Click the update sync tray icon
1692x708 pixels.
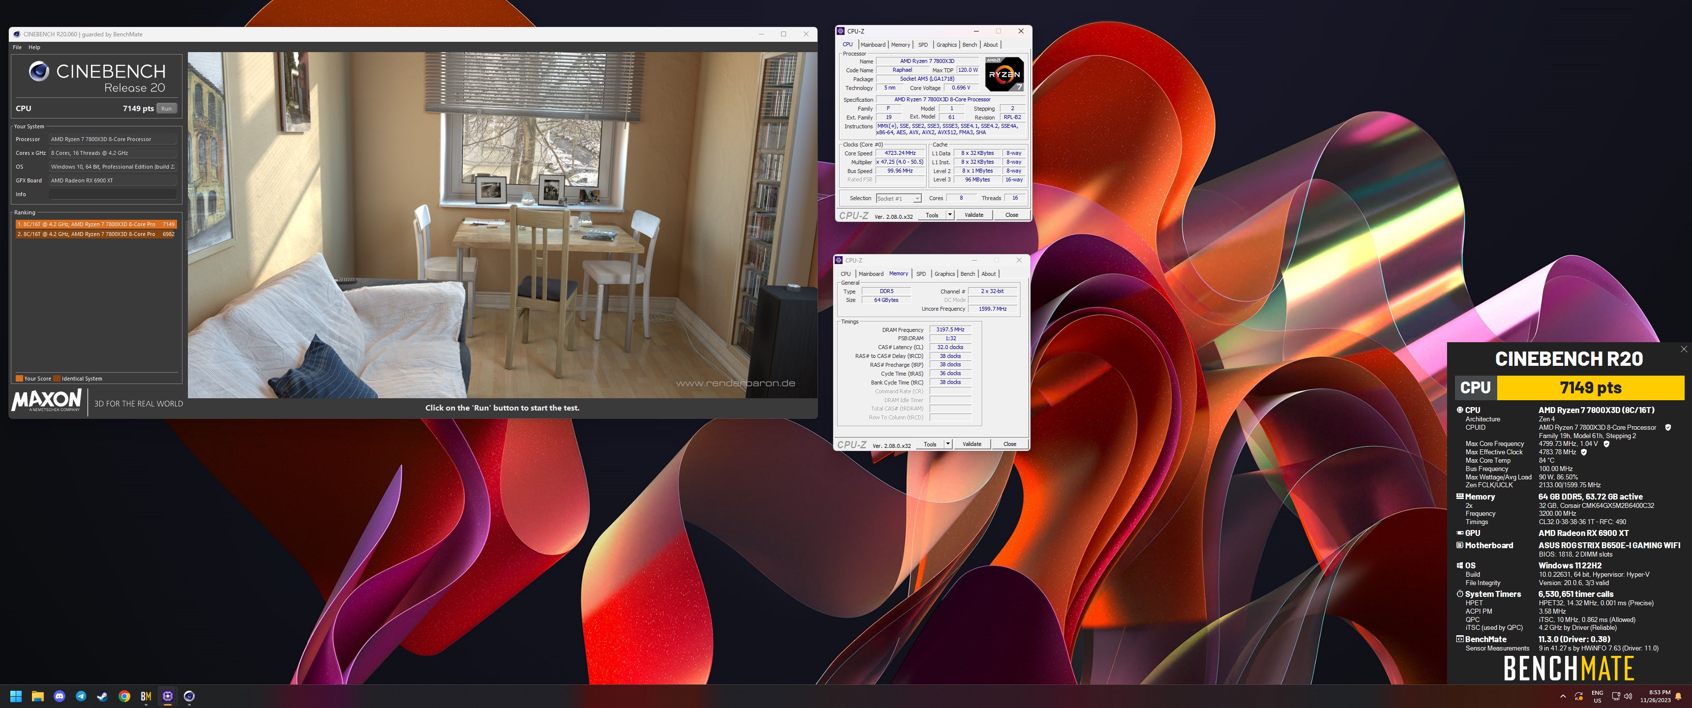click(1579, 696)
